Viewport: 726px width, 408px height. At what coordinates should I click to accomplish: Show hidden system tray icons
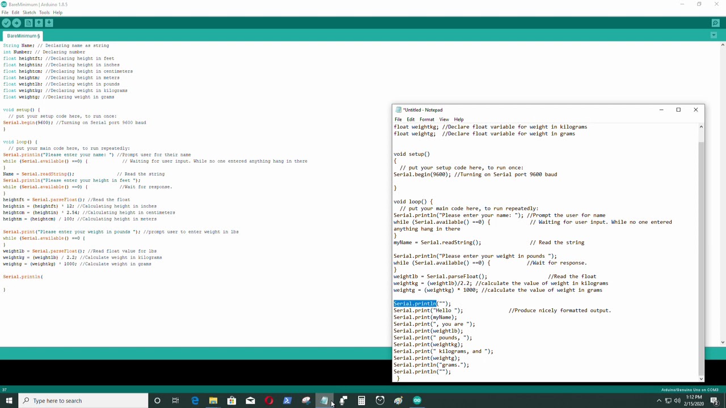point(659,401)
